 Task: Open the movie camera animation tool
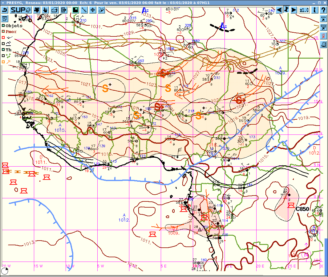(x=37, y=10)
